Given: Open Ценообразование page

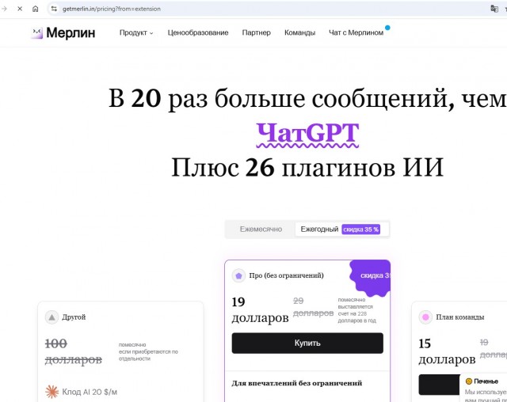Looking at the screenshot, I should click(x=198, y=32).
